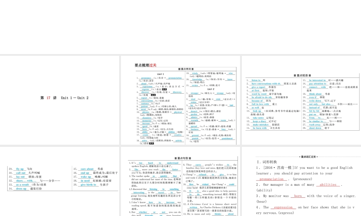Select the phrase 'write down'
The height and width of the screenshot is (216, 361).
point(315,101)
